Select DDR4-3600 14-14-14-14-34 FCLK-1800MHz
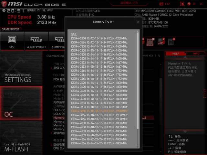This screenshot has width=207, height=155. (x=99, y=83)
